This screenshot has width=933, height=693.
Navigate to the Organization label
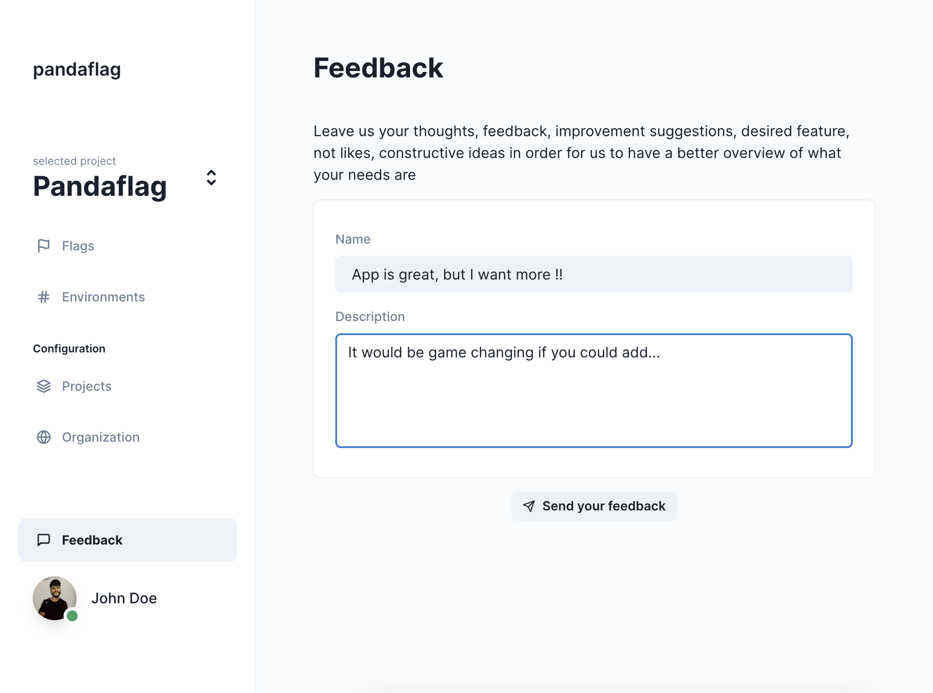(x=101, y=437)
